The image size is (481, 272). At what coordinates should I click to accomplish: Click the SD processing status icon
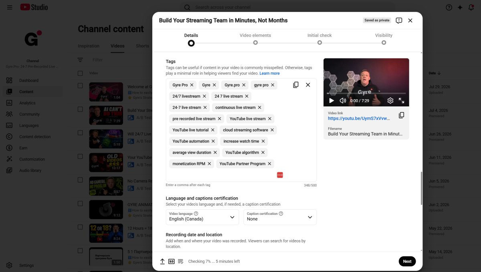click(x=171, y=261)
